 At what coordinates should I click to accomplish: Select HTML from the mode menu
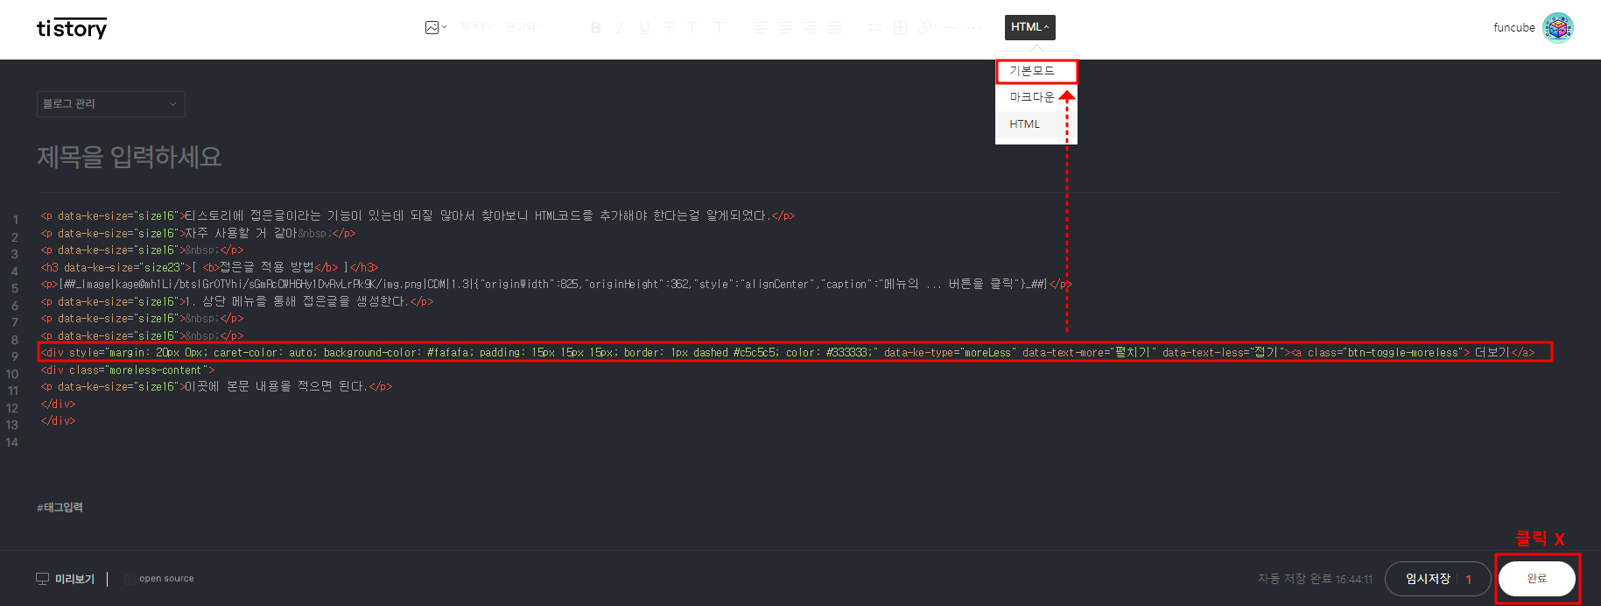[x=1036, y=124]
